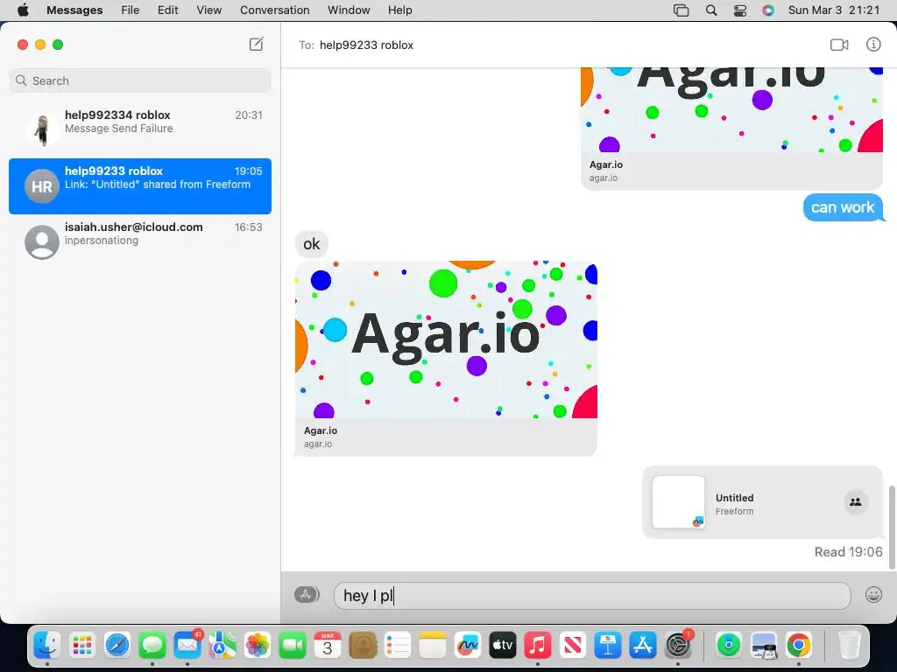Open the Help menu

[399, 10]
